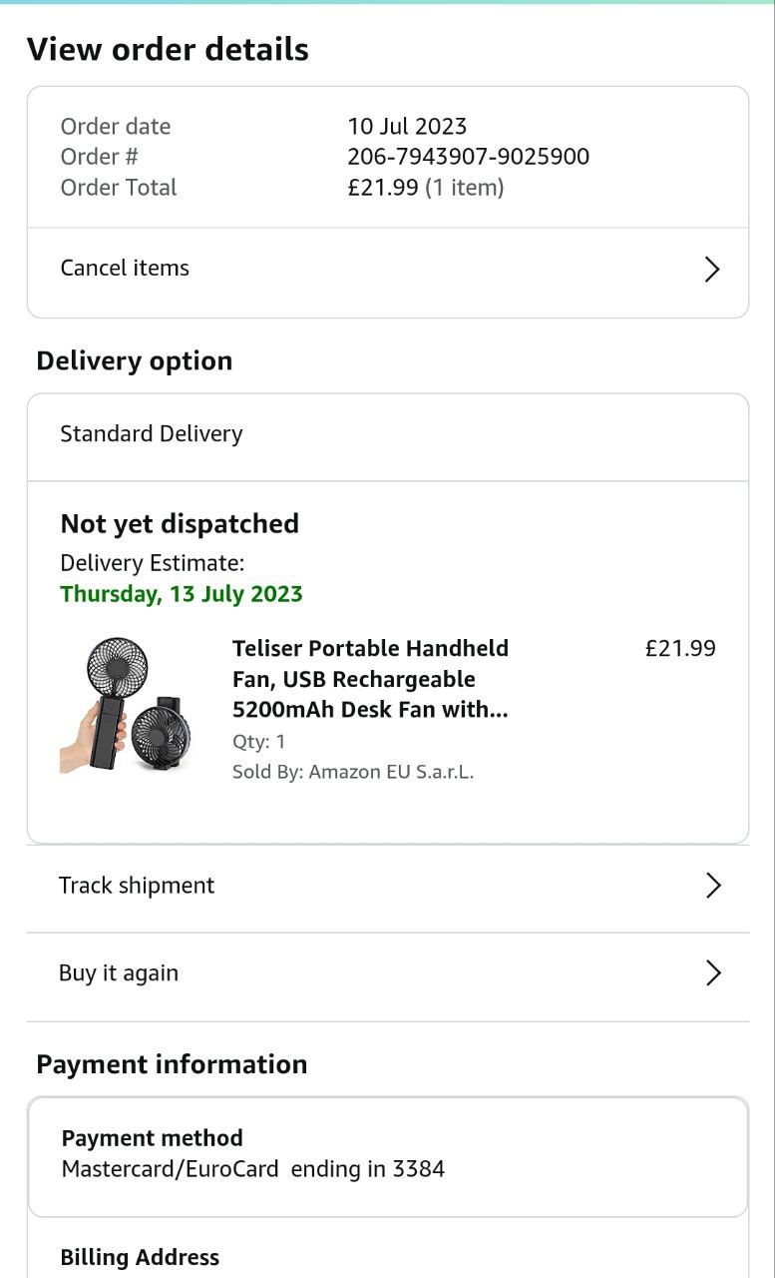The image size is (775, 1278).
Task: Tap the Qty: 1 quantity text
Action: [259, 741]
